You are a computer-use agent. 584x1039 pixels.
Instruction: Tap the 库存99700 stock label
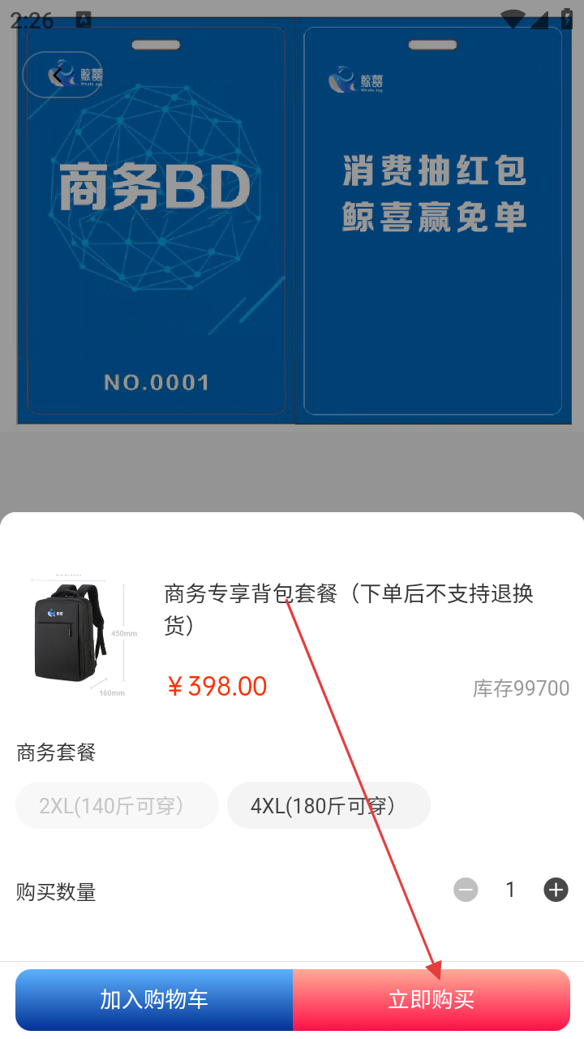[522, 688]
